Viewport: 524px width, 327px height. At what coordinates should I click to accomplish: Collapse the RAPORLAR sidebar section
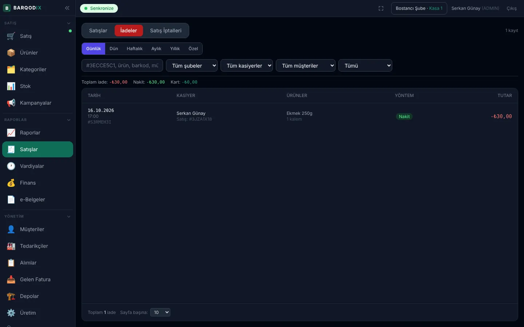69,120
